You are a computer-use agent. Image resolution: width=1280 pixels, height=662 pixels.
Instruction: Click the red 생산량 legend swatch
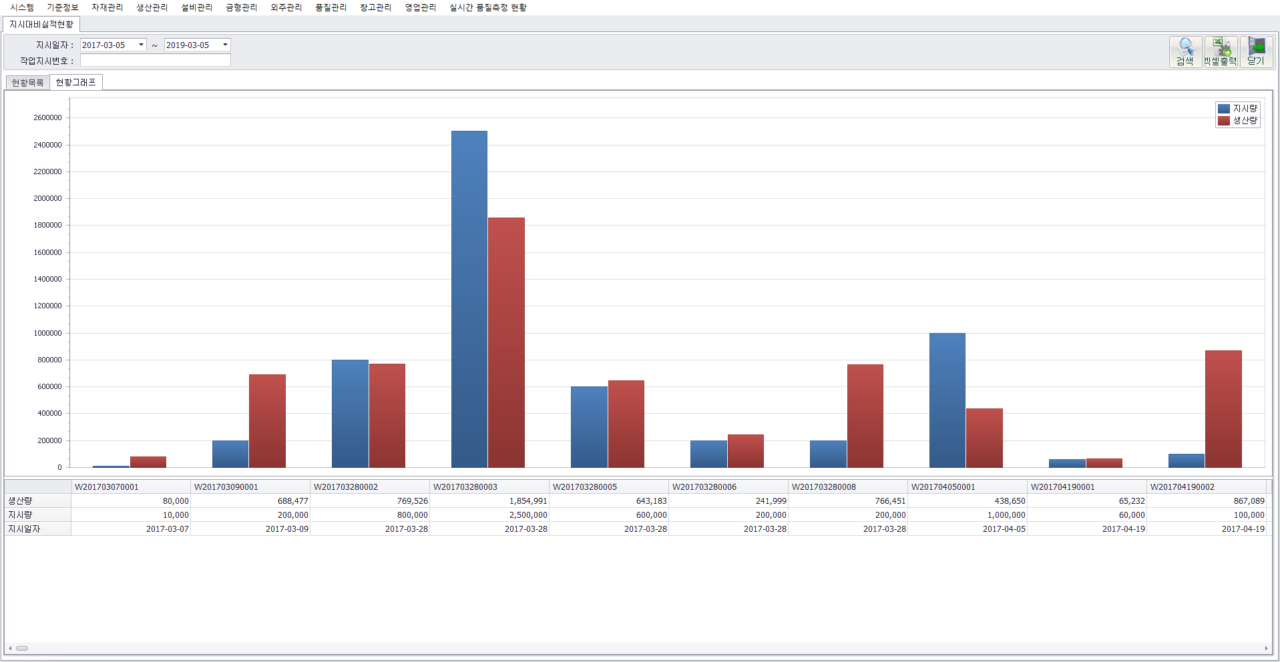1223,121
